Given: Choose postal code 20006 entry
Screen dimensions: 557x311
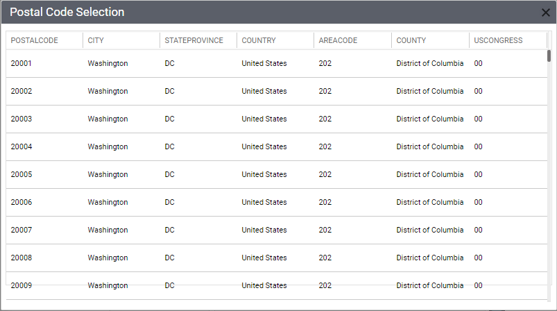Looking at the screenshot, I should 22,203.
